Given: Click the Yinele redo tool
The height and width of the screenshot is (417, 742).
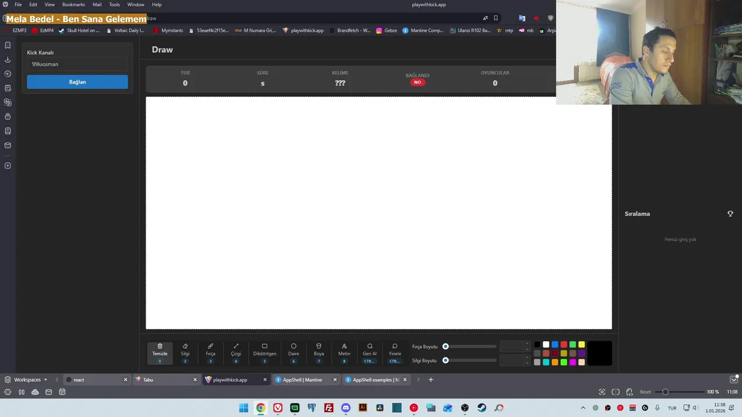Looking at the screenshot, I should (395, 353).
